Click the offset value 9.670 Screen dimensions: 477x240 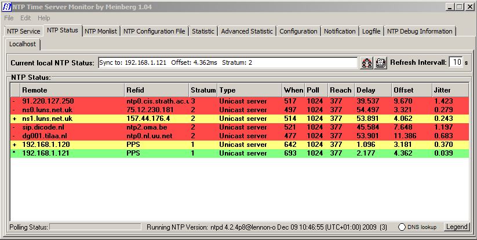click(403, 101)
